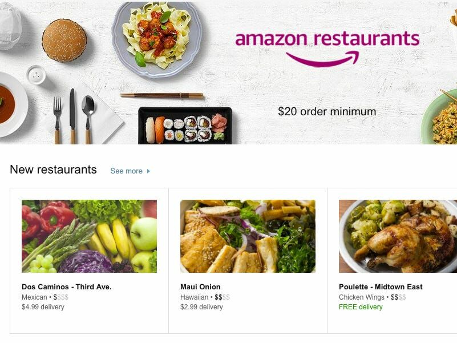Screen dimensions: 457x343
Task: Select the Poulette - Midtown East title
Action: point(381,286)
